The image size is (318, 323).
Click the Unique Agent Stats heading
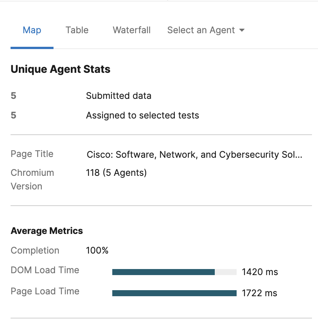60,69
